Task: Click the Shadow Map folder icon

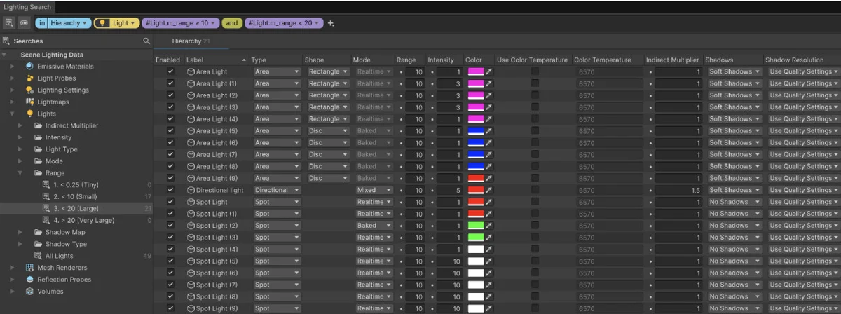Action: coord(39,232)
